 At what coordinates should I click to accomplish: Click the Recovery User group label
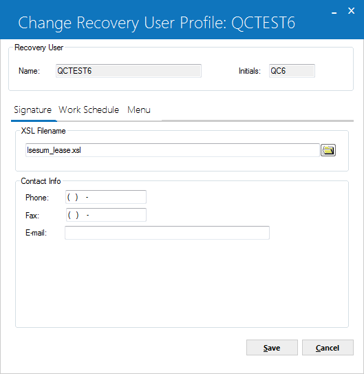[x=39, y=48]
